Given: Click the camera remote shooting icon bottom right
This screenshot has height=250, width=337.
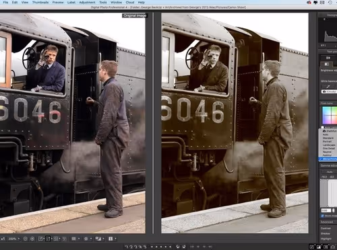Looking at the screenshot, I should 333,247.
